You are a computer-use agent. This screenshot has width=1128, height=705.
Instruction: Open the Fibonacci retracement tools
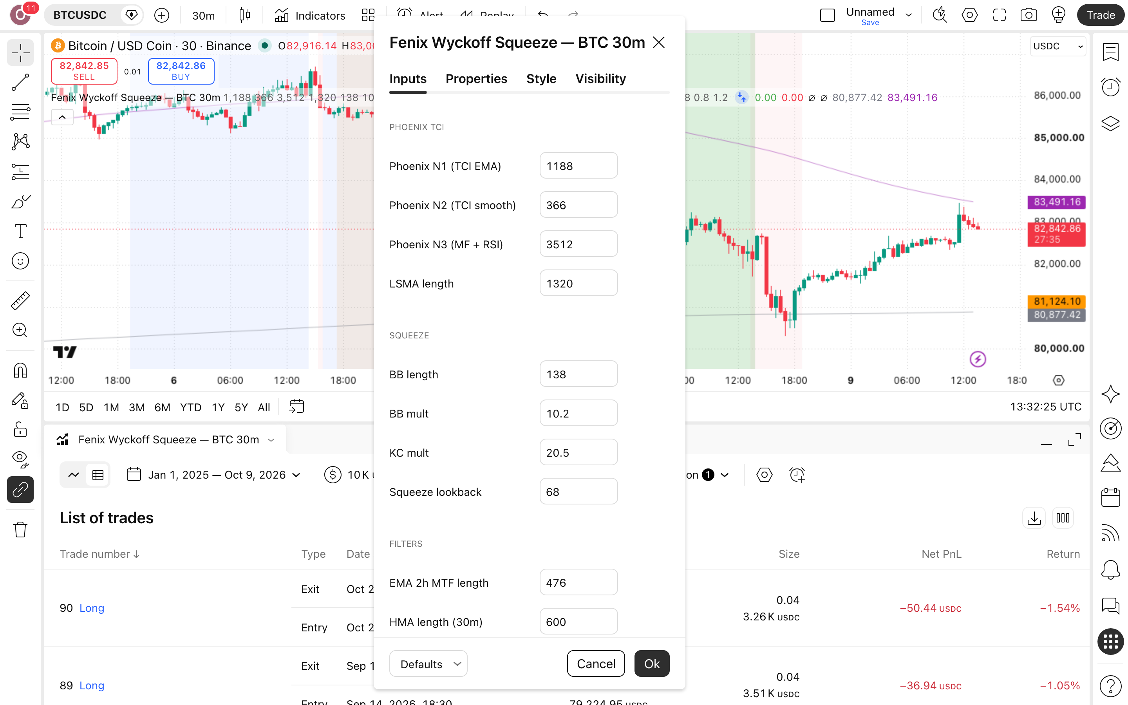click(x=20, y=112)
